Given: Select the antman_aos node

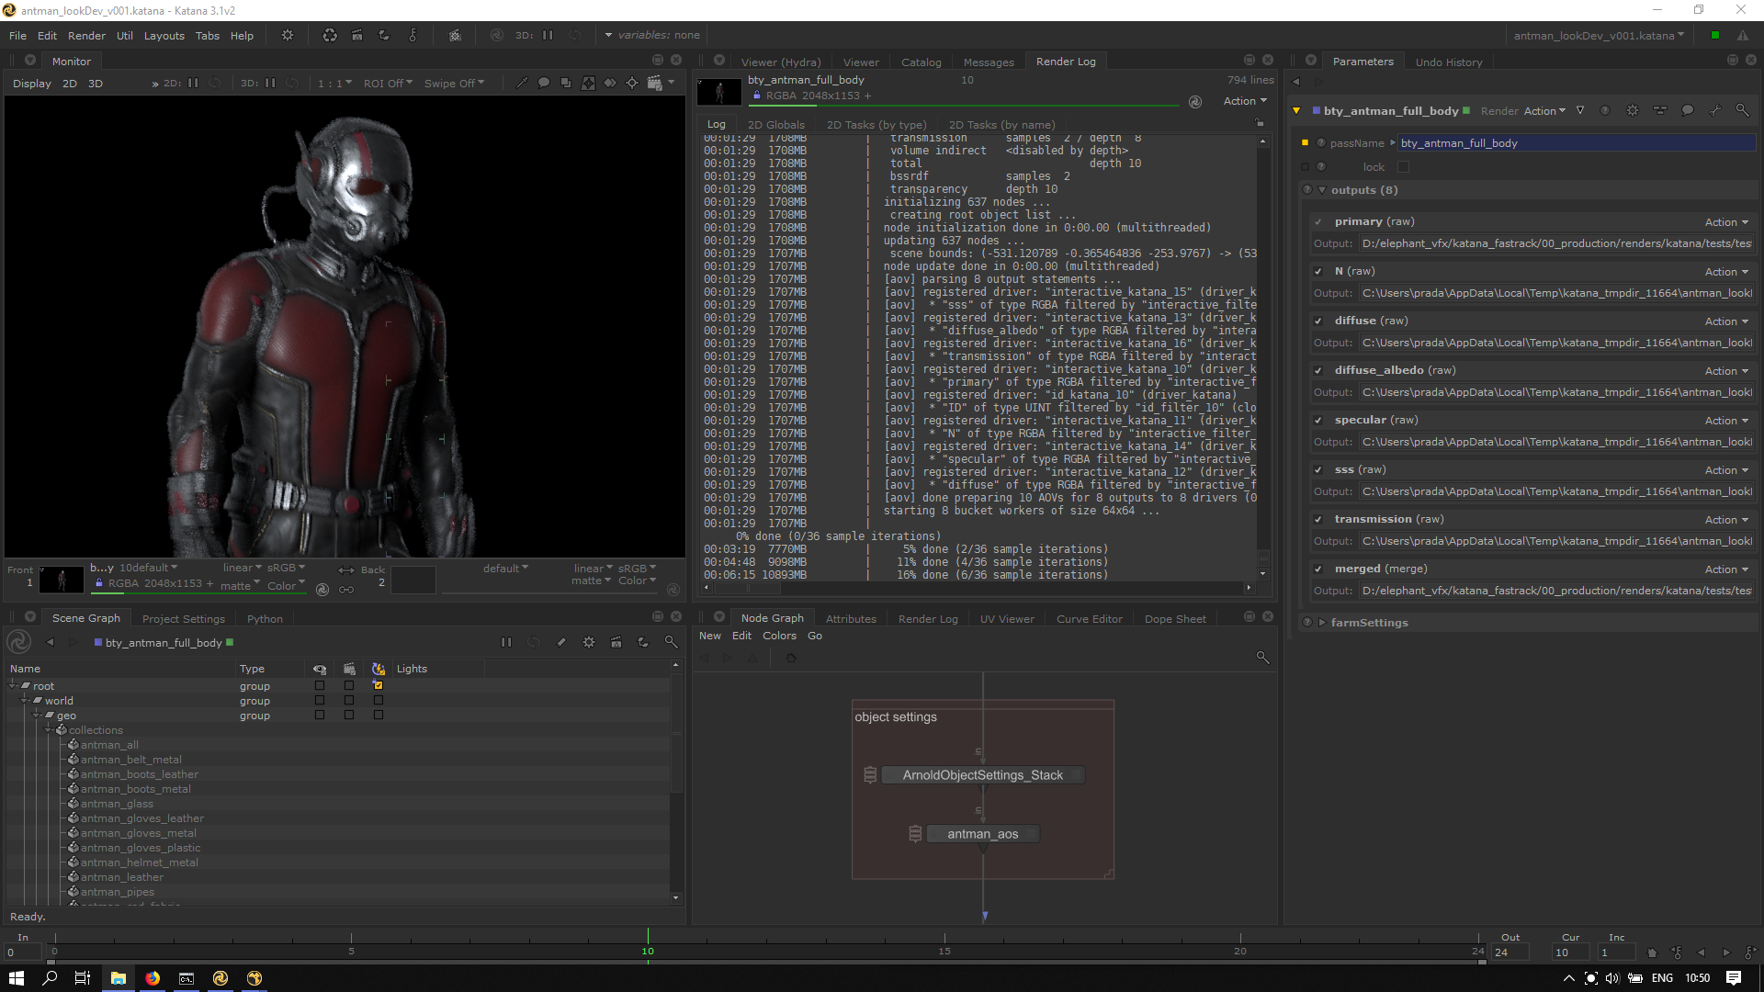Looking at the screenshot, I should click(982, 833).
